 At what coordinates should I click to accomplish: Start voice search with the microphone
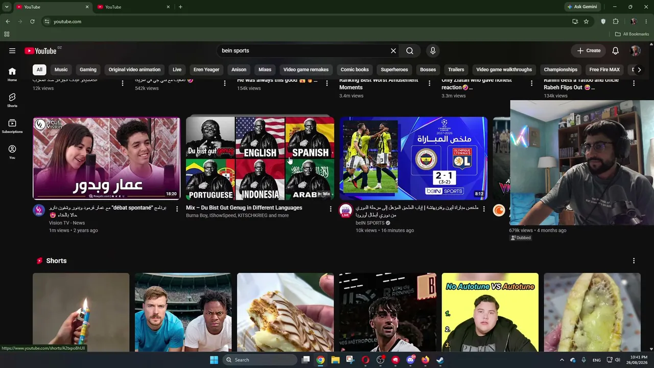click(433, 51)
